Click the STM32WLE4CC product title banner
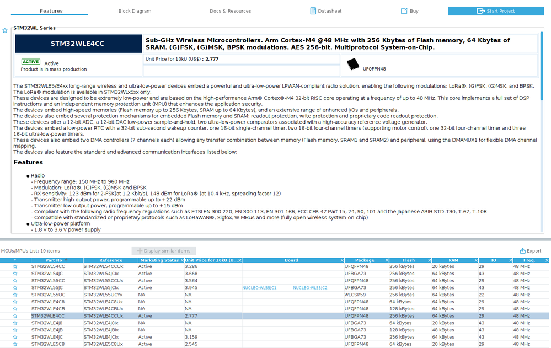 point(78,44)
